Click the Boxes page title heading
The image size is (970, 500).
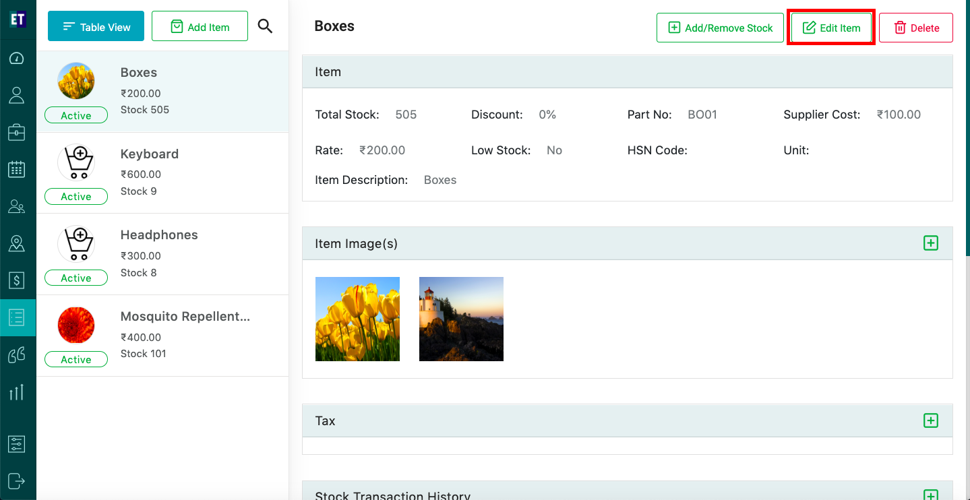click(334, 26)
